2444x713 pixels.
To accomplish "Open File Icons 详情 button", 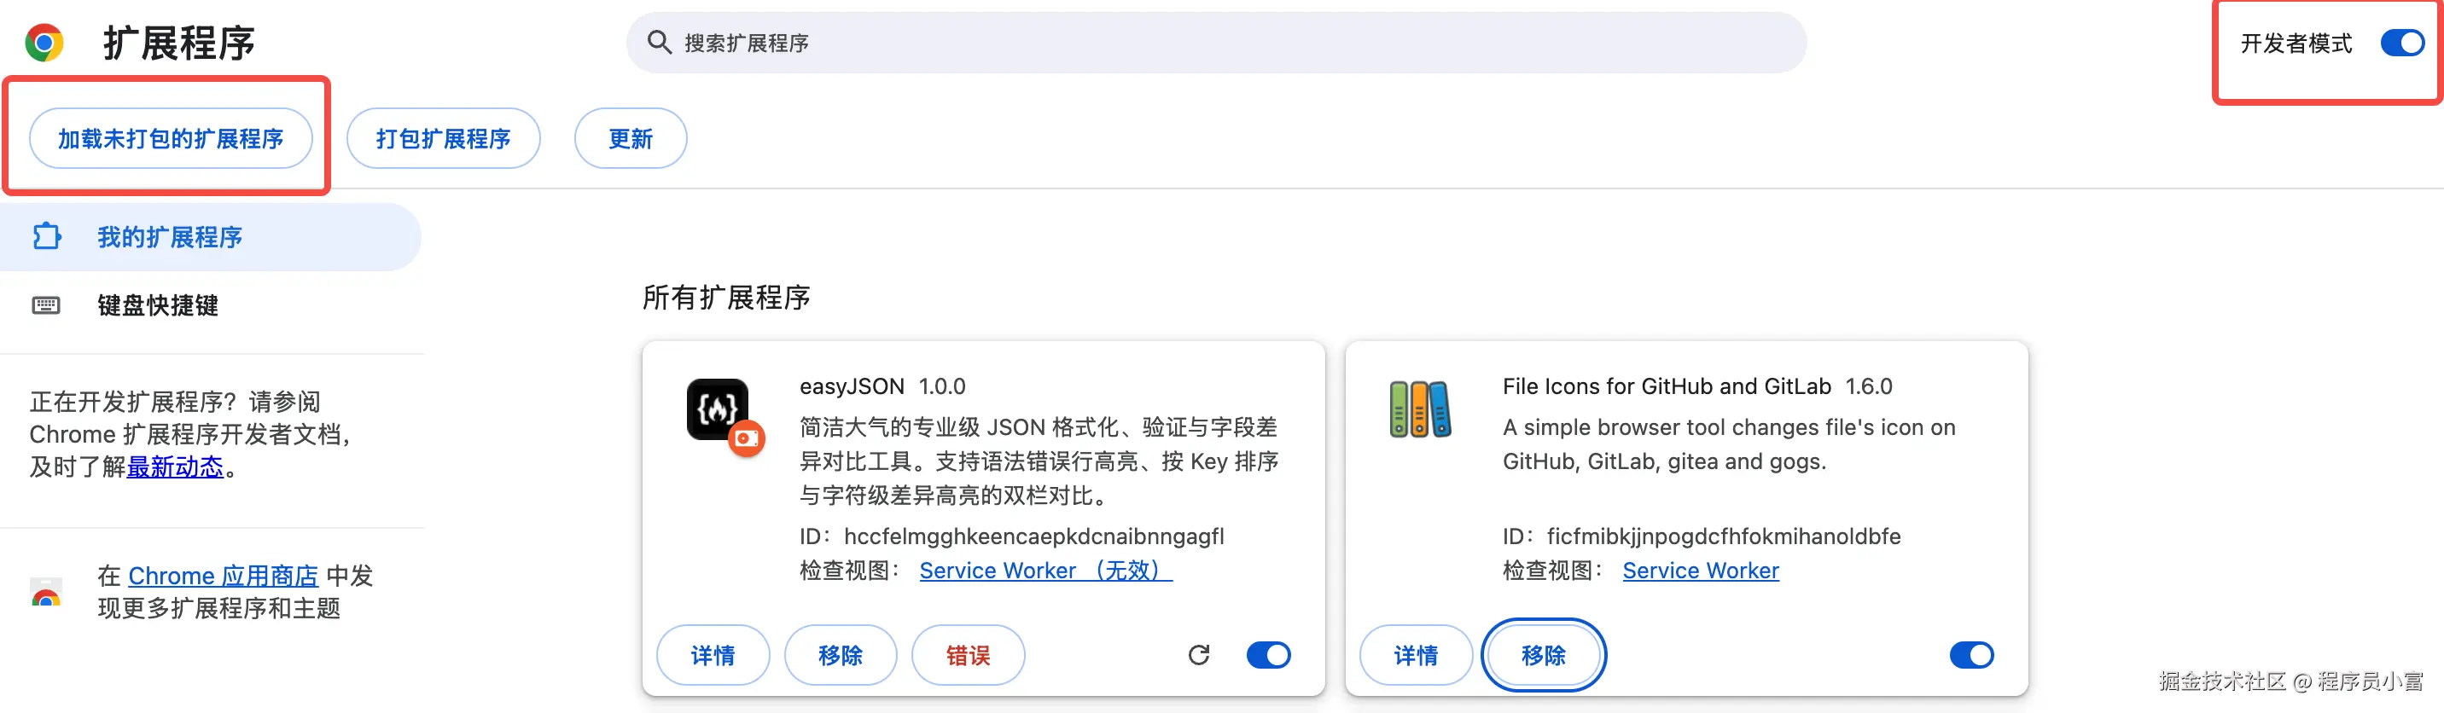I will click(1416, 655).
